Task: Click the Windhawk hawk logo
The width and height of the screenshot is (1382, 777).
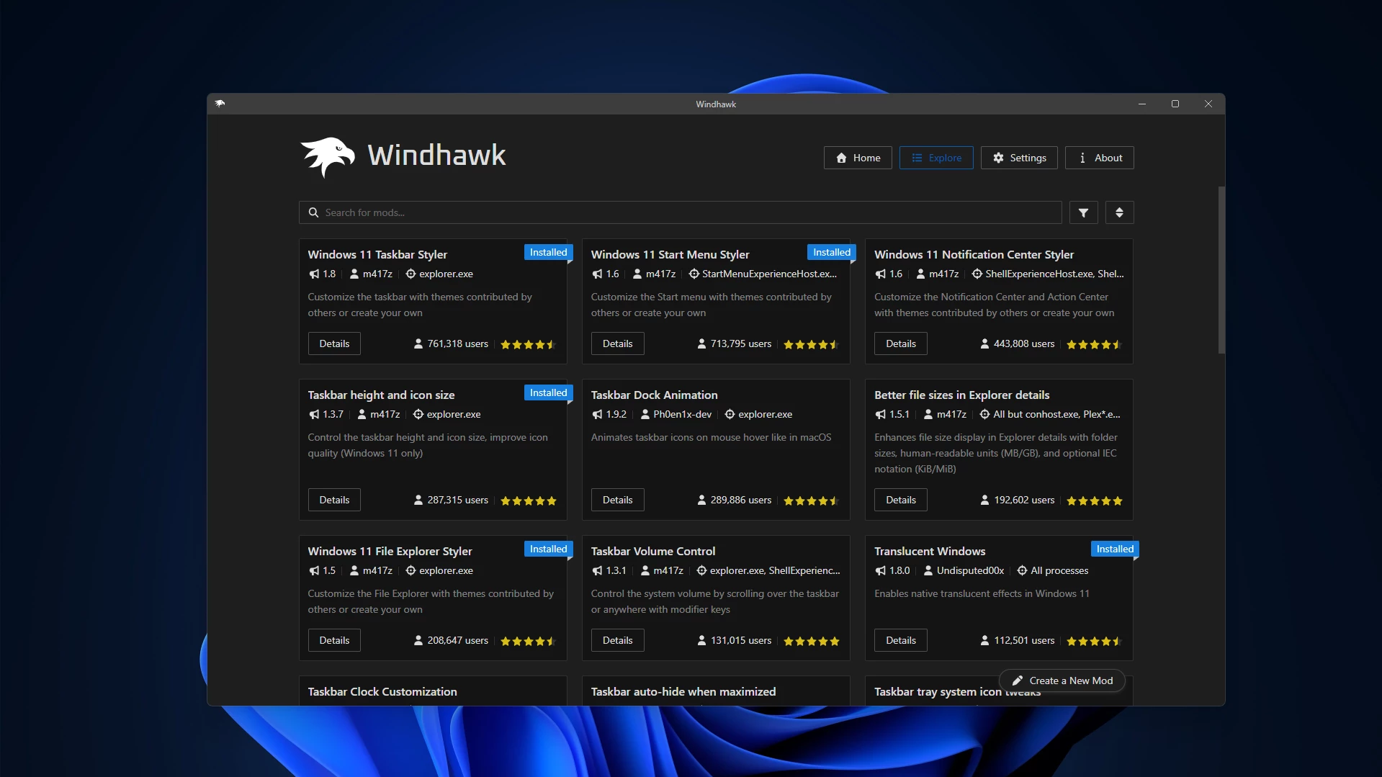Action: [x=328, y=156]
